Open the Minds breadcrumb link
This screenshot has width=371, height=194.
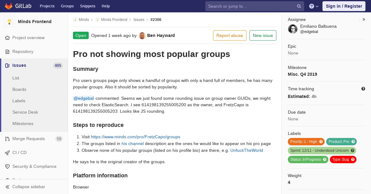point(84,20)
